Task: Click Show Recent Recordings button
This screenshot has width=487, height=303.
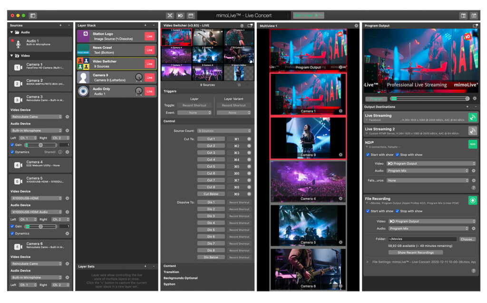Action: [415, 253]
